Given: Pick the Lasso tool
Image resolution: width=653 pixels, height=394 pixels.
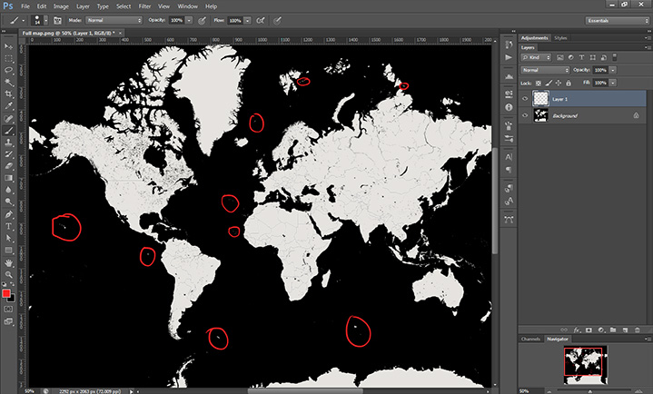Looking at the screenshot, I should coord(8,69).
